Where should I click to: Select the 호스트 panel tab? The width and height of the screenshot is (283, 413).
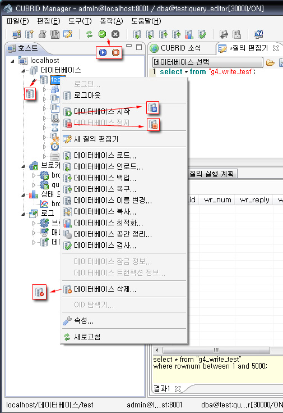coord(23,48)
